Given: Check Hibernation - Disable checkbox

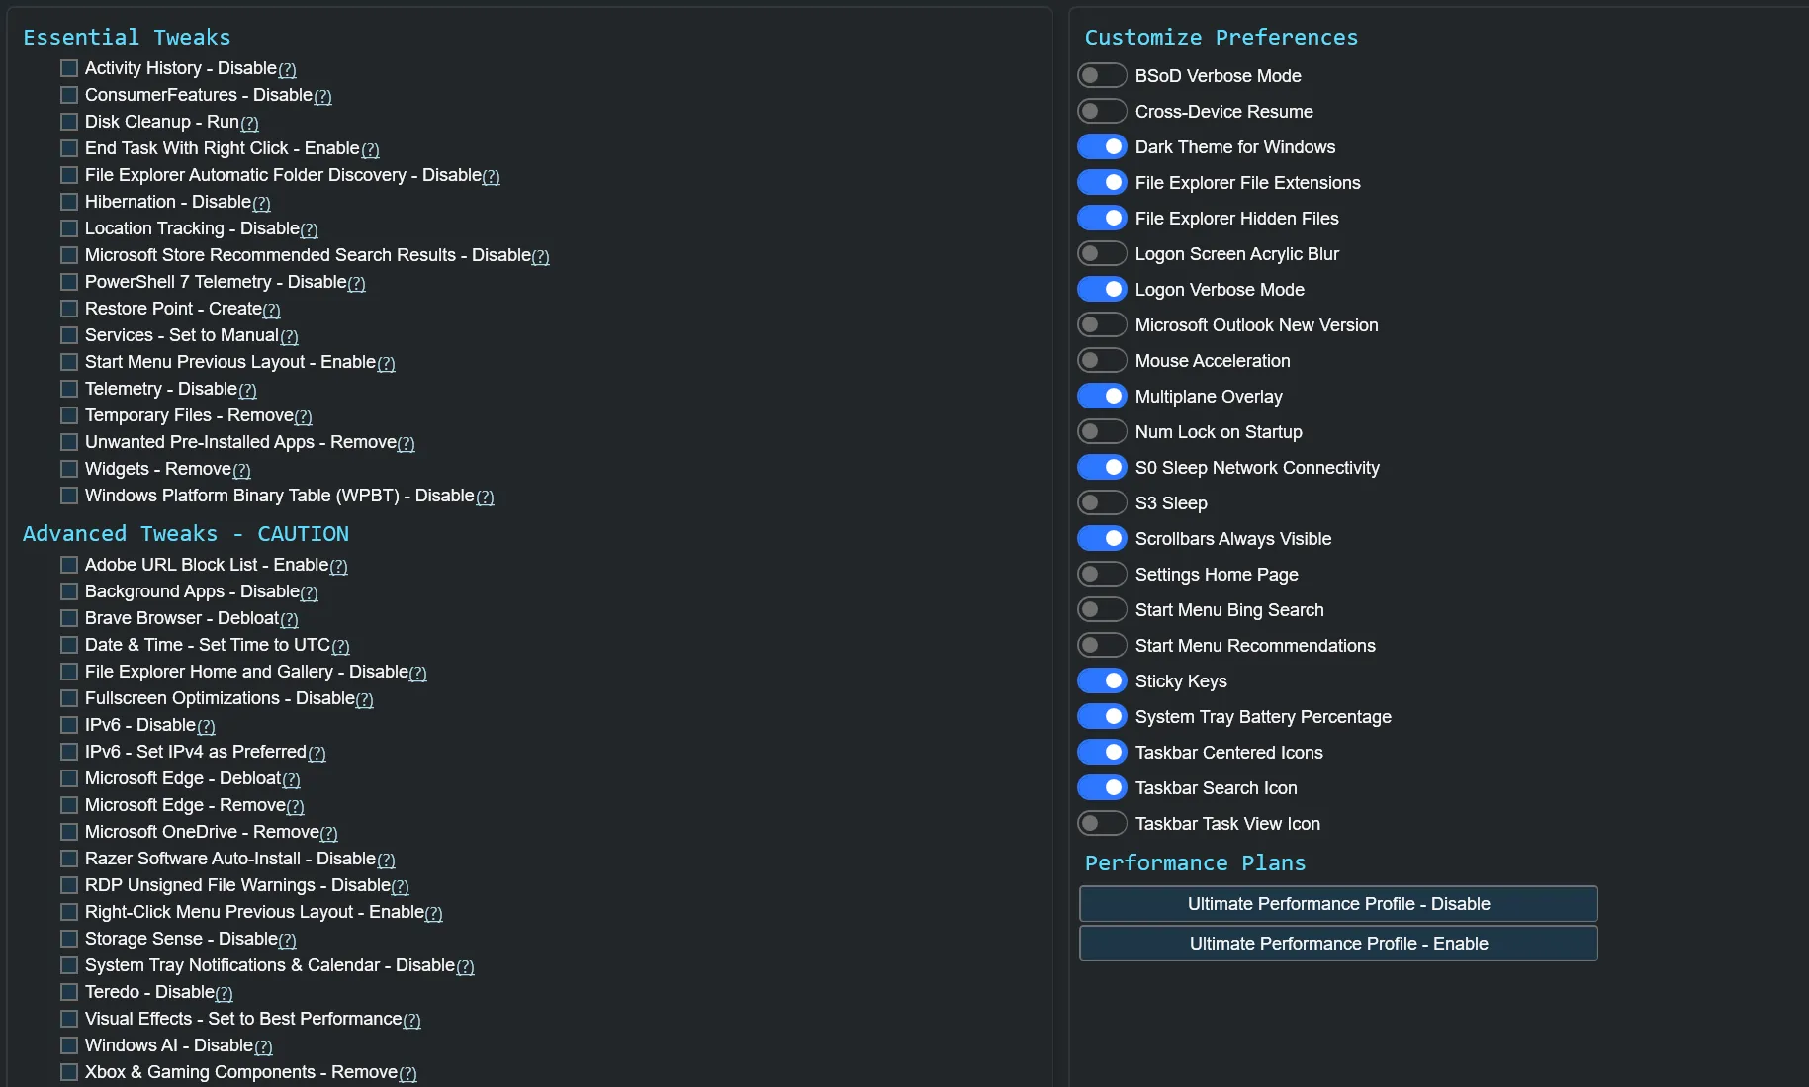Looking at the screenshot, I should (x=69, y=202).
